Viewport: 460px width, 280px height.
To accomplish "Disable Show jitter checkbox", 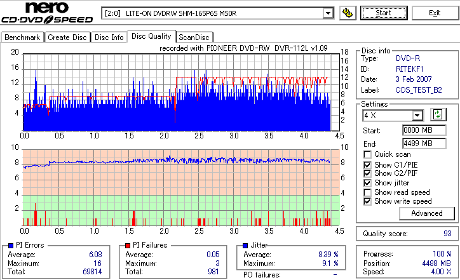I will (x=367, y=183).
